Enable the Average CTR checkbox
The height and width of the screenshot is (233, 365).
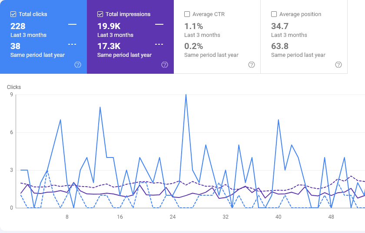coord(187,14)
